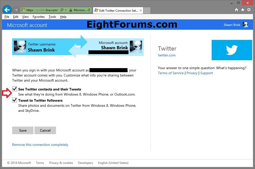Refresh the page with the reload icon

[89, 10]
